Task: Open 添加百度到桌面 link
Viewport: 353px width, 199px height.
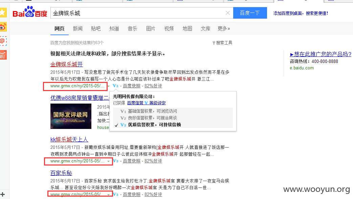Action: (x=300, y=13)
